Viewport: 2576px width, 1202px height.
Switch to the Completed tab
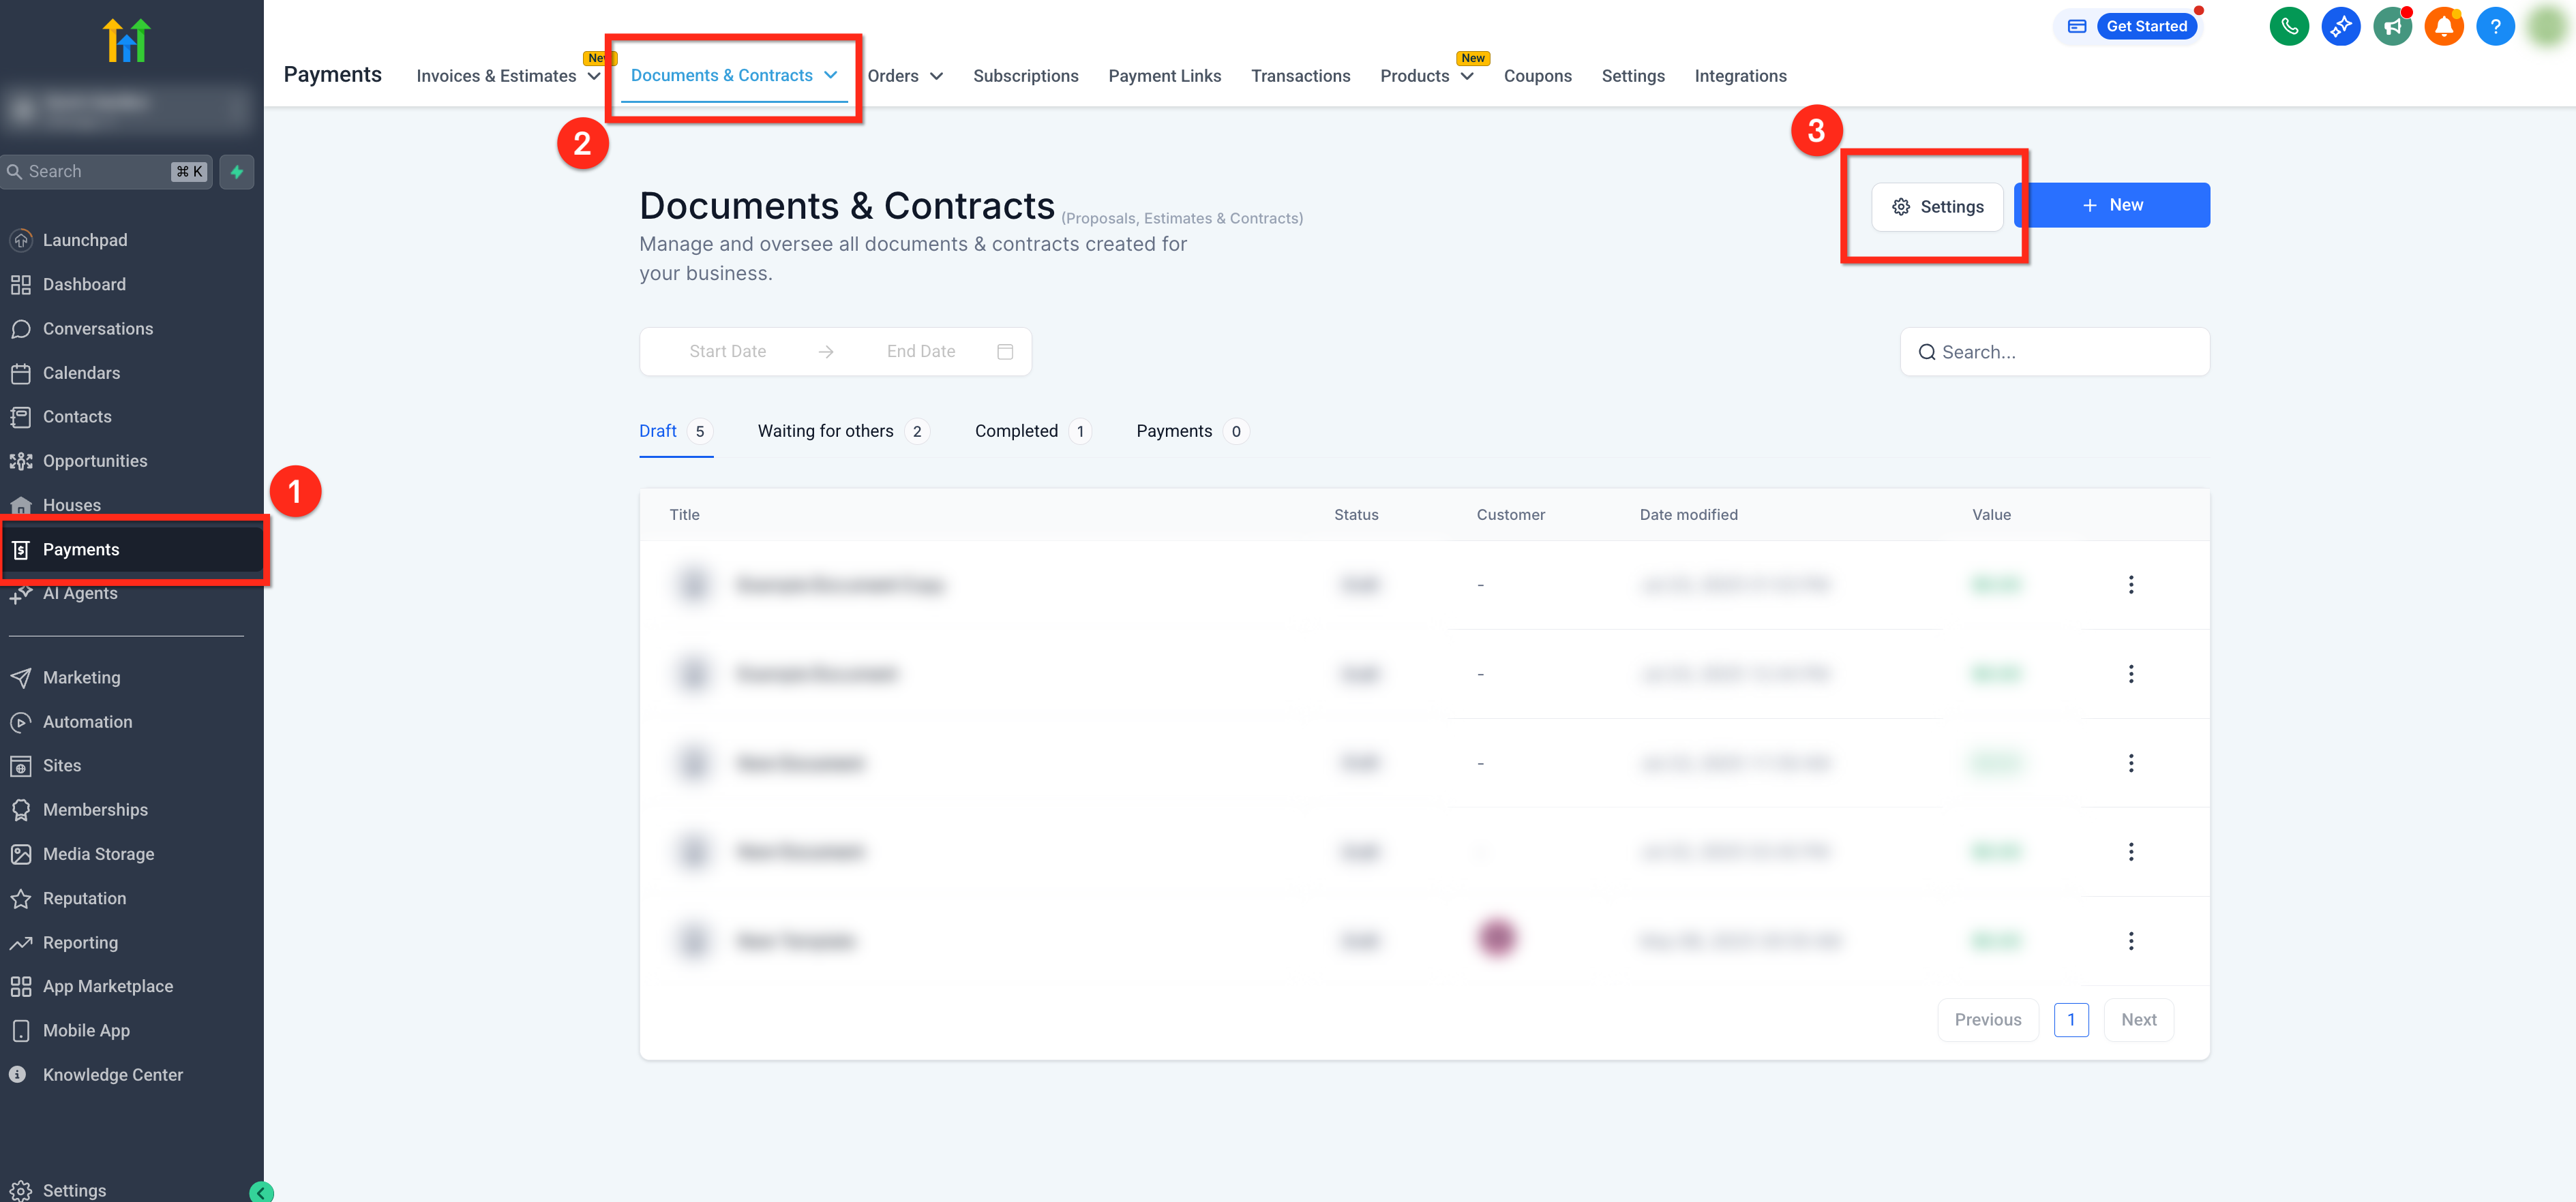[x=1016, y=431]
